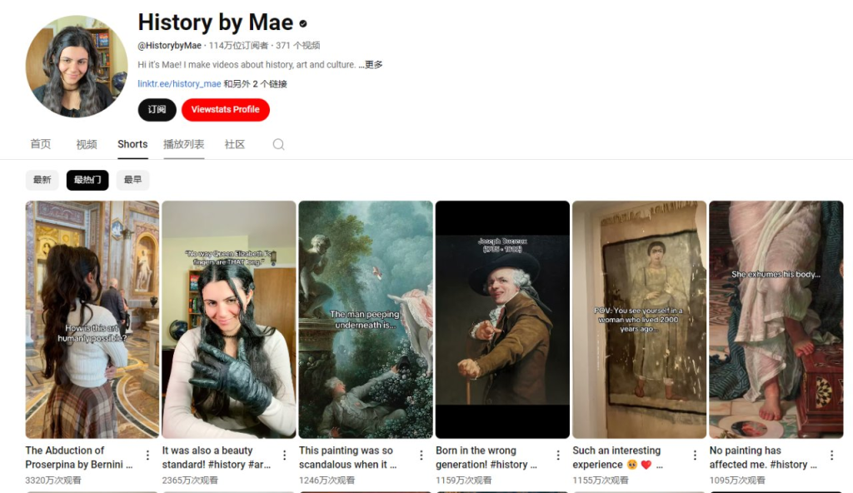Select the 最早 sort filter chip
The height and width of the screenshot is (493, 853).
(132, 180)
